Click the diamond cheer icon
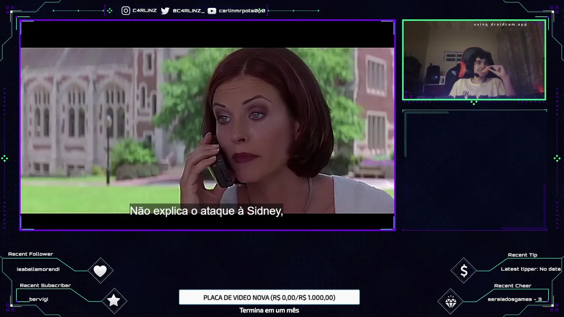Image resolution: width=564 pixels, height=317 pixels. point(450,302)
